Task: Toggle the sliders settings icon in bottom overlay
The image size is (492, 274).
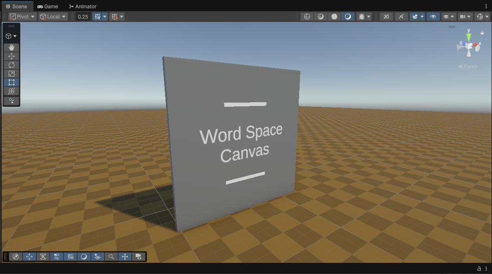Action: [56, 257]
